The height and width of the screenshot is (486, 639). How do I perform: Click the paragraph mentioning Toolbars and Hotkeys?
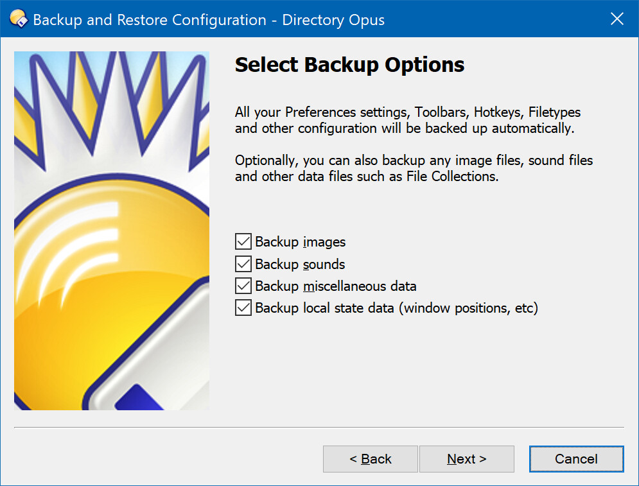coord(408,120)
